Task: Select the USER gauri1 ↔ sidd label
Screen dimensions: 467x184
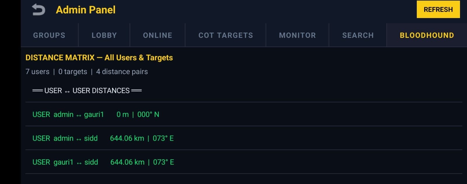Action: (x=65, y=162)
